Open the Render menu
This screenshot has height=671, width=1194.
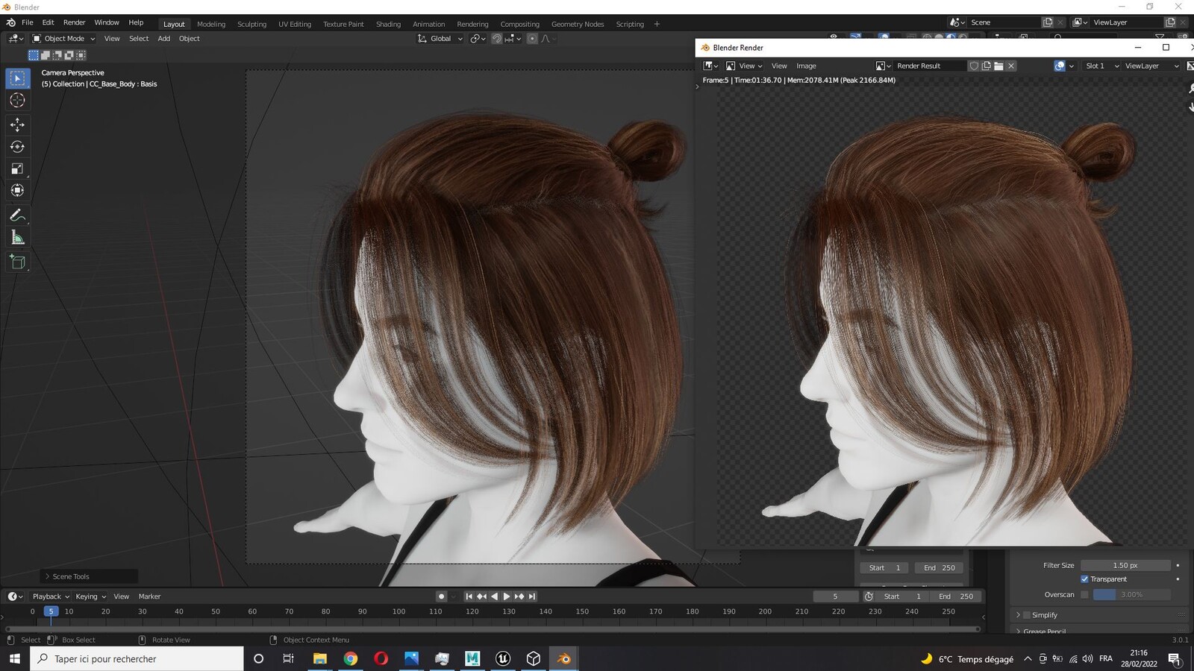(x=74, y=22)
